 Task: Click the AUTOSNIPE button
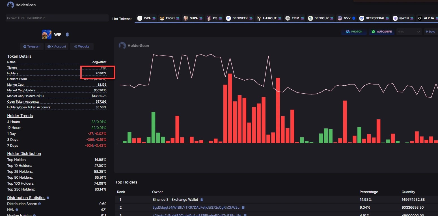[382, 32]
